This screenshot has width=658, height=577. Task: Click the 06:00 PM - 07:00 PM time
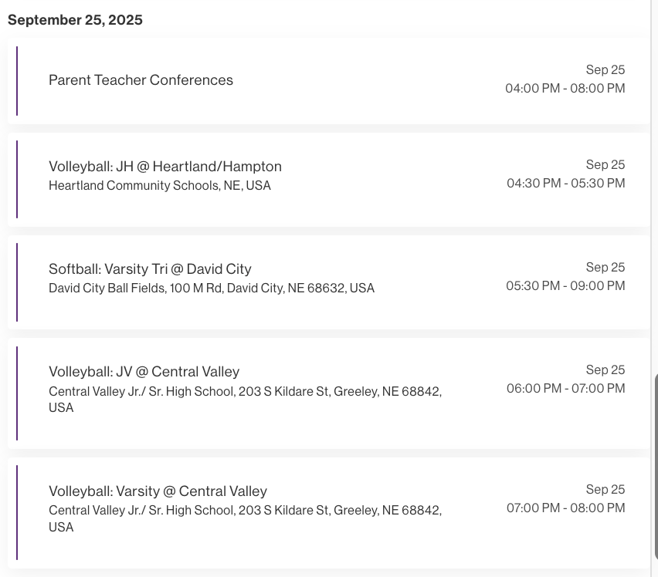[x=566, y=389]
